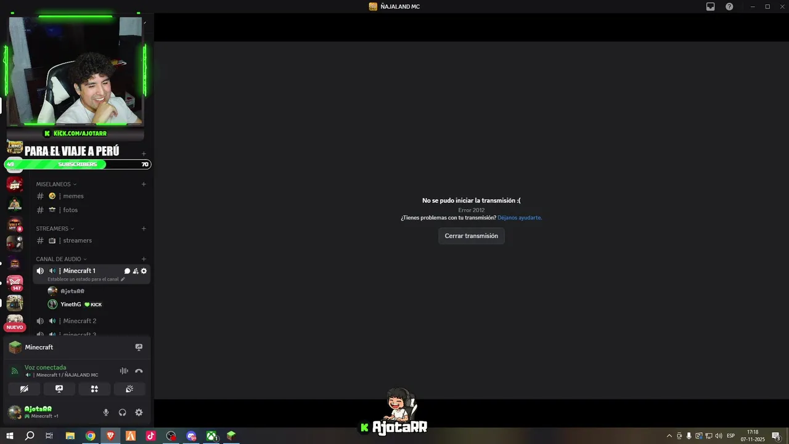
Task: Click the subscribers progress bar overlay
Action: coord(78,165)
